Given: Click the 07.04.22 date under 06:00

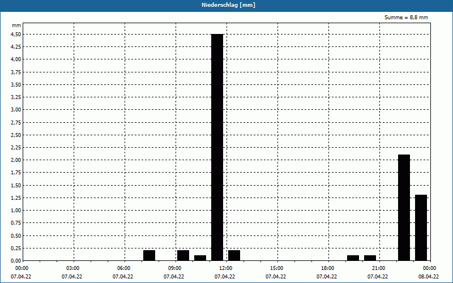Looking at the screenshot, I should [x=123, y=277].
